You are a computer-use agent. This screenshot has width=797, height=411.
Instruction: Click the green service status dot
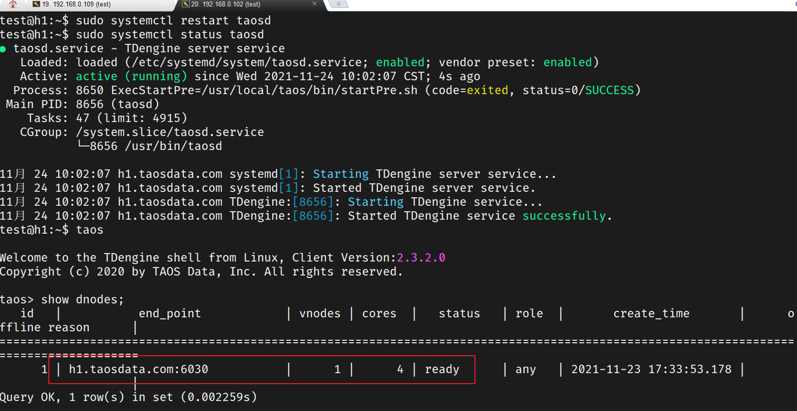(3, 49)
